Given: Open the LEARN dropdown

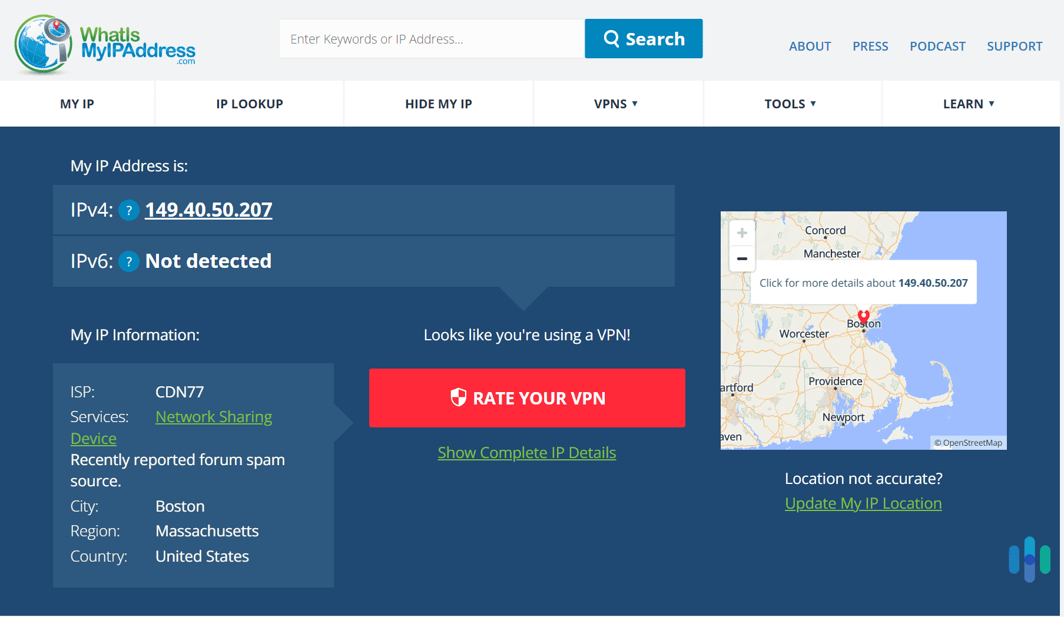Looking at the screenshot, I should (969, 104).
